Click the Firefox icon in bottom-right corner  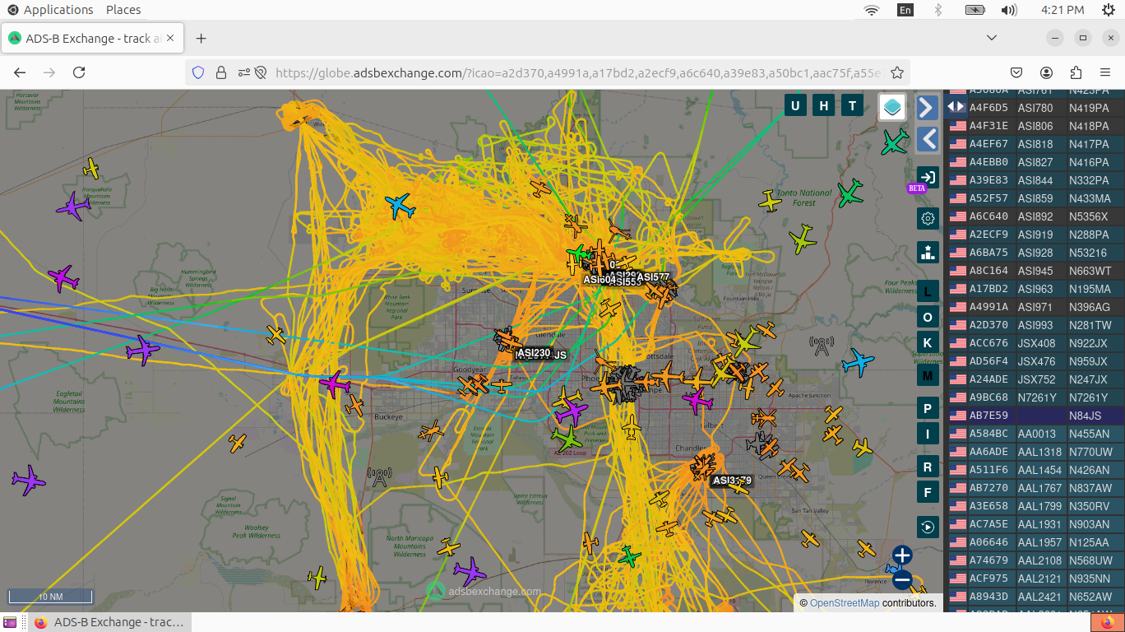(1107, 622)
